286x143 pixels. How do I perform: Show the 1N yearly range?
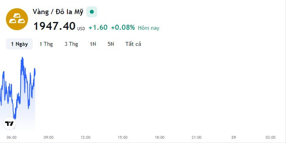pyautogui.click(x=93, y=44)
